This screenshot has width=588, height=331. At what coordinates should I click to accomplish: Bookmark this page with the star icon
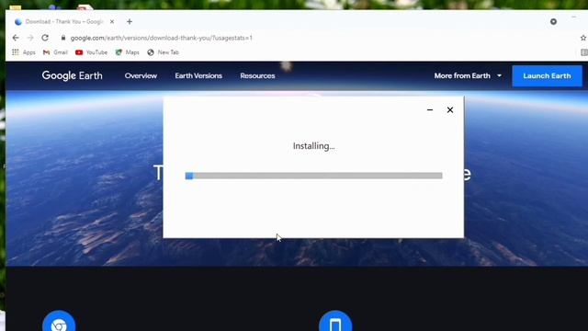click(x=583, y=38)
